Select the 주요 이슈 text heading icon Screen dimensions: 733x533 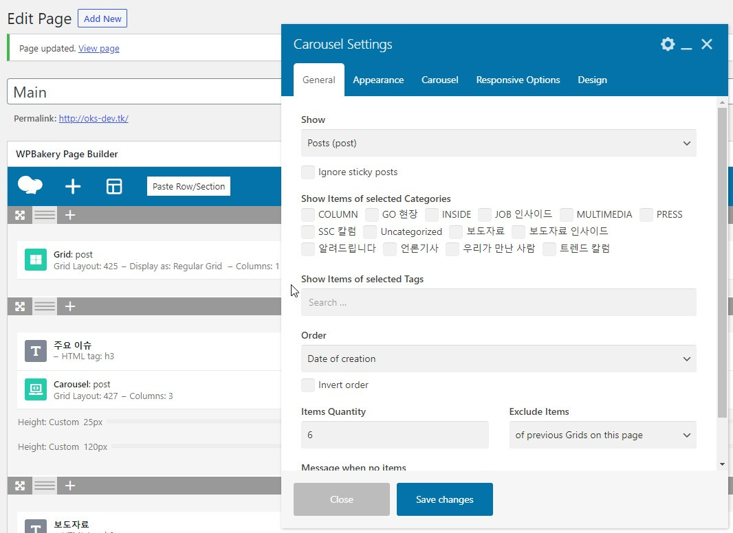tap(36, 351)
